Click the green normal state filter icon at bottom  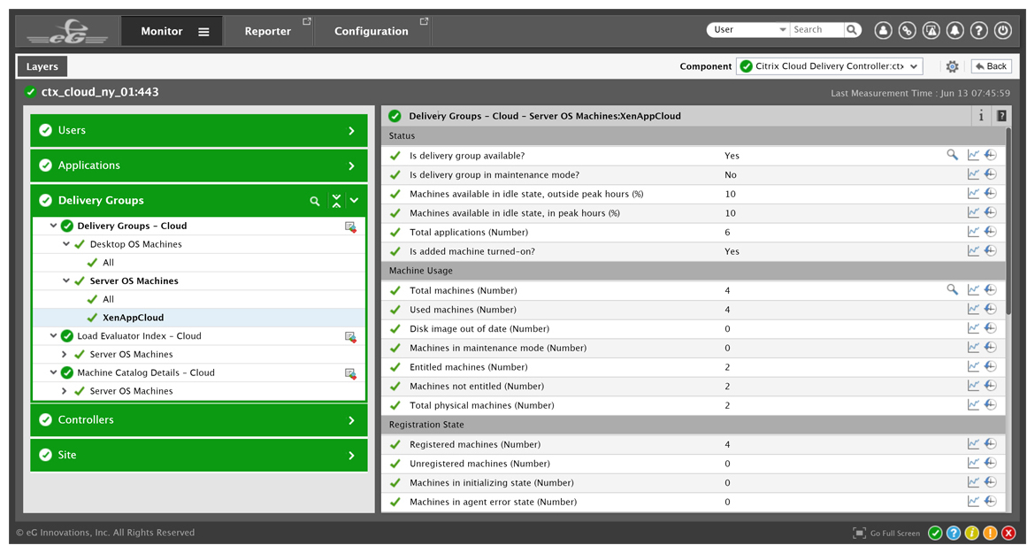pyautogui.click(x=935, y=534)
